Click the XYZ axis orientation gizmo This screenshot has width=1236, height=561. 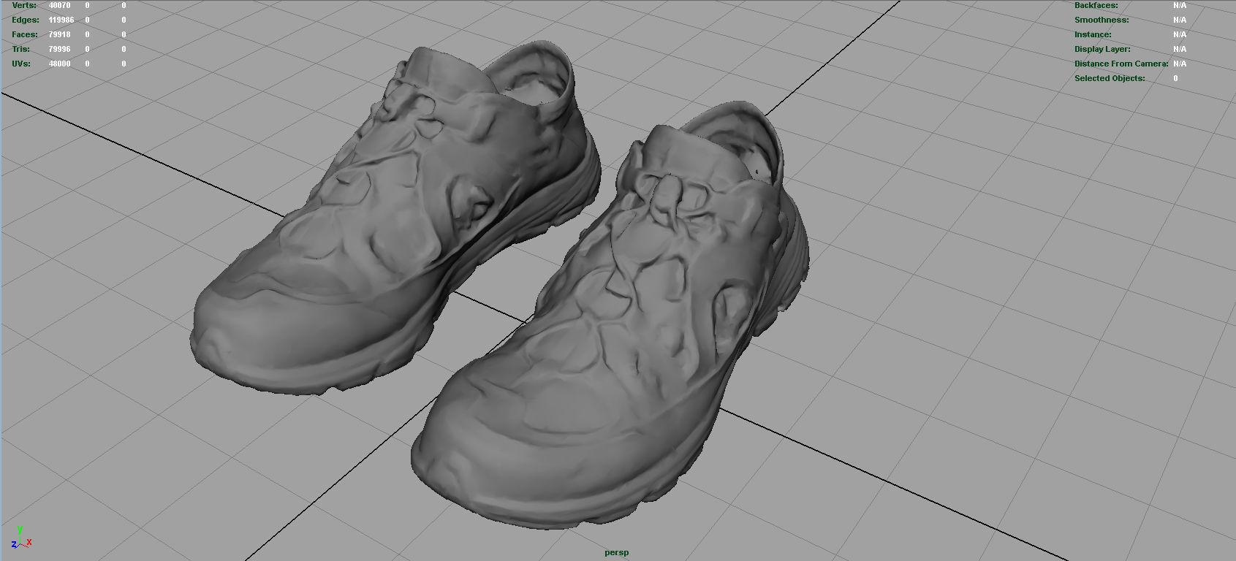pos(21,538)
